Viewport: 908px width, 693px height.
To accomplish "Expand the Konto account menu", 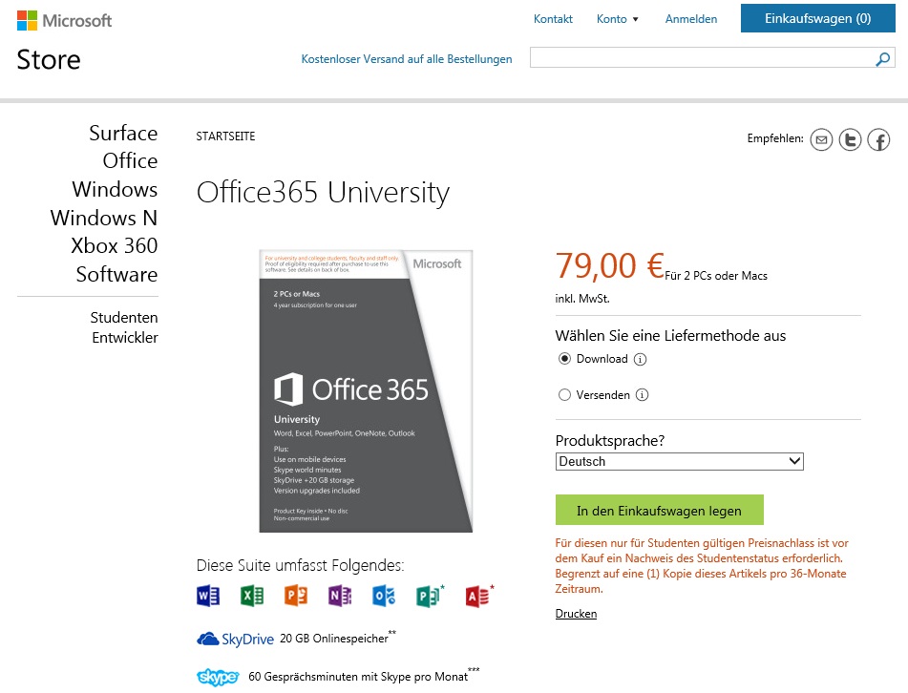I will point(617,19).
